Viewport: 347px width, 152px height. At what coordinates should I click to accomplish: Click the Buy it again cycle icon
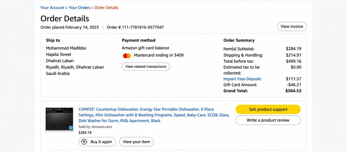[84, 142]
